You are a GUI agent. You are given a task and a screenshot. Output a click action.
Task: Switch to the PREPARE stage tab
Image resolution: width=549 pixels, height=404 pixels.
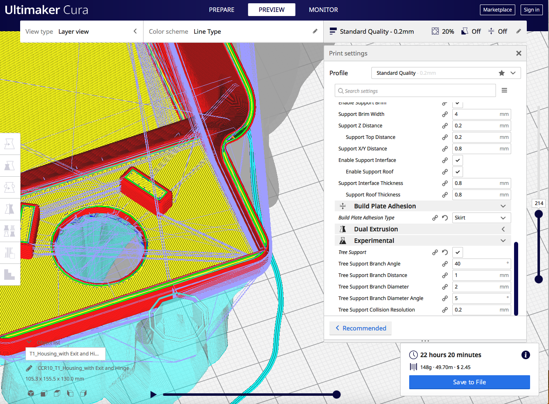pyautogui.click(x=222, y=10)
